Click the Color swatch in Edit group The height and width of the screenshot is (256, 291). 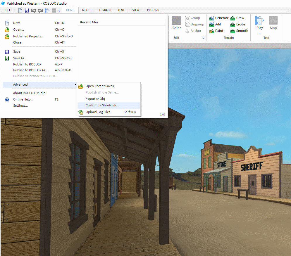(x=177, y=20)
